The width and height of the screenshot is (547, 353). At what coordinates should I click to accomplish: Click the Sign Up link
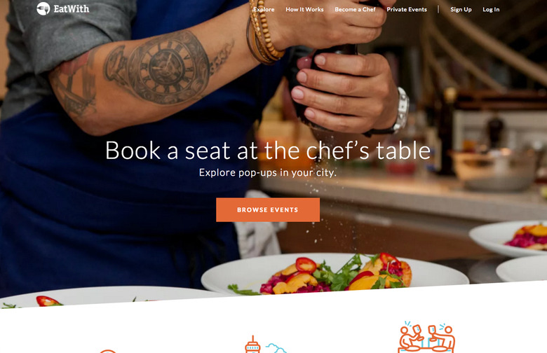click(461, 9)
